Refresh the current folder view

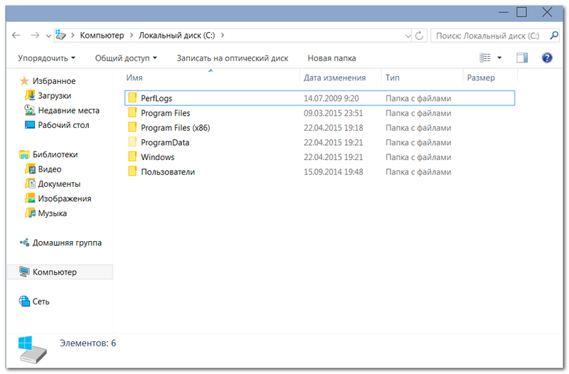click(x=421, y=35)
